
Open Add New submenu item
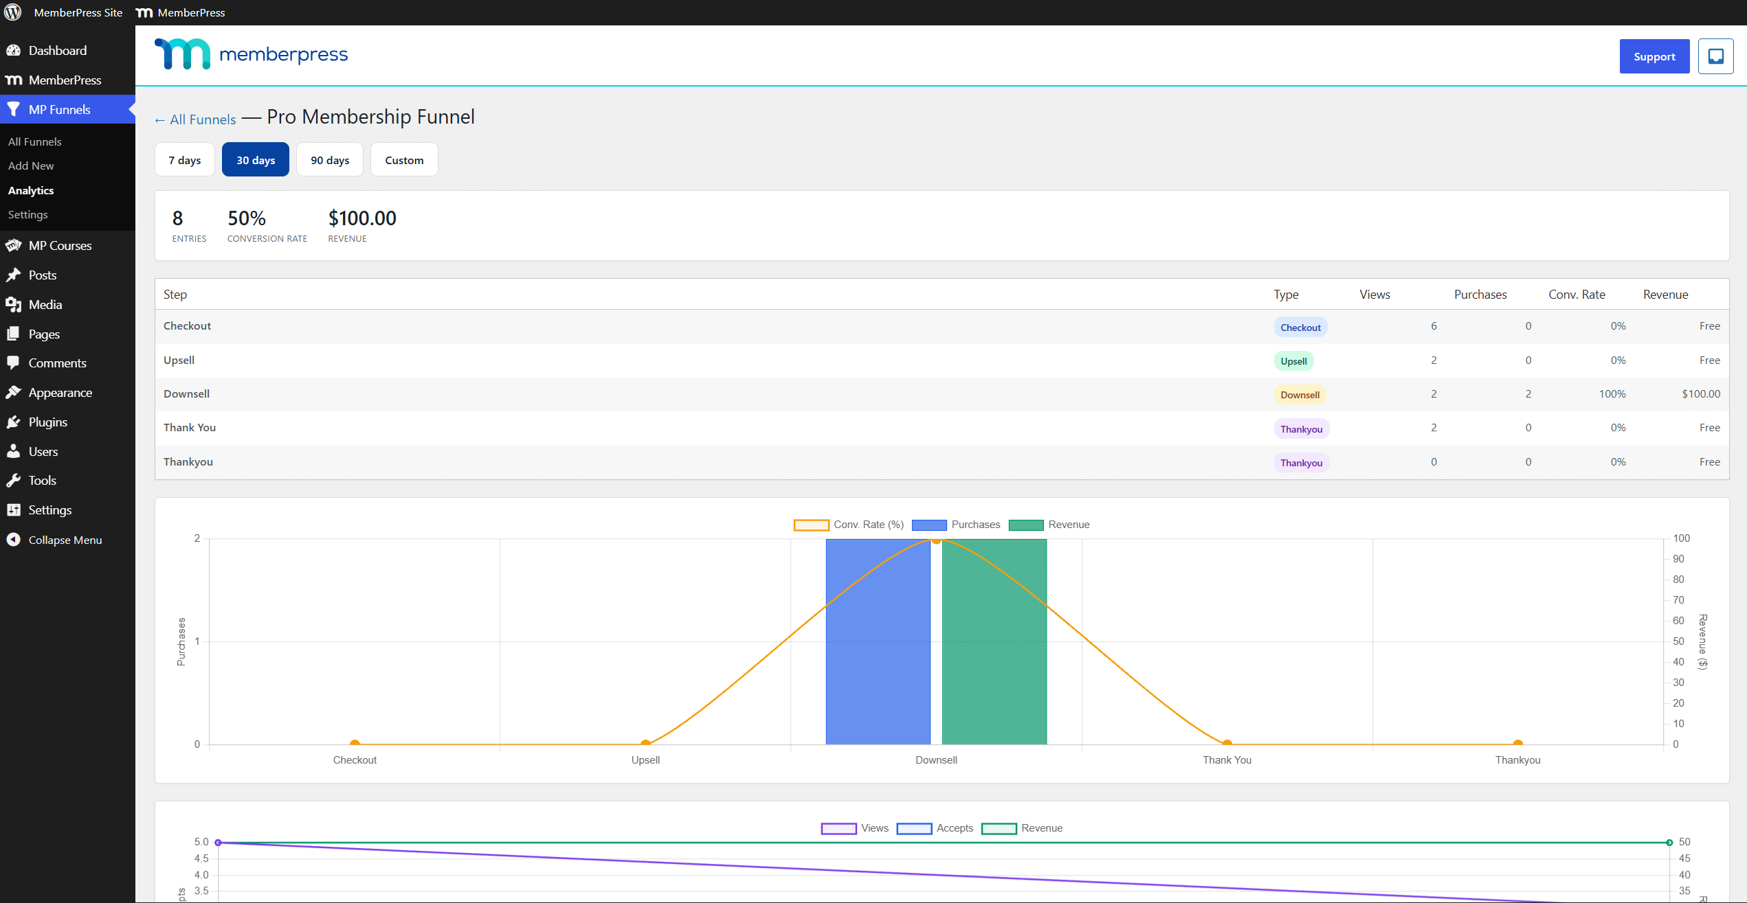(x=31, y=165)
